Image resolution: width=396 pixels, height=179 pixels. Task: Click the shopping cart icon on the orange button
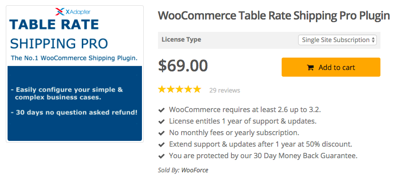(x=310, y=68)
